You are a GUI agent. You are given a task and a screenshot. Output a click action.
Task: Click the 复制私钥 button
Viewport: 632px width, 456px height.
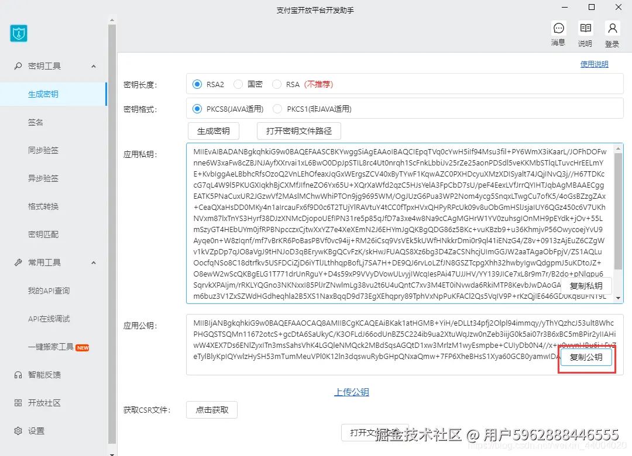(586, 286)
